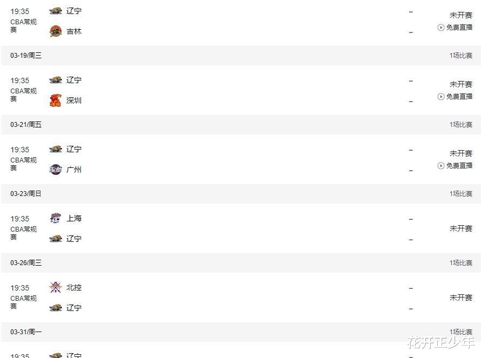Click 辽宁 logo in 03-21 match
The image size is (481, 358).
pos(56,149)
